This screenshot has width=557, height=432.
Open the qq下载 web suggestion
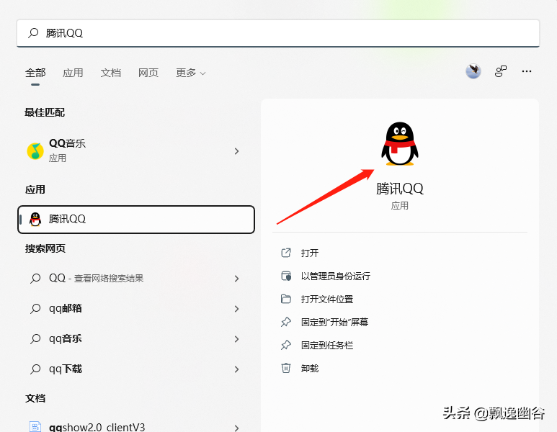pyautogui.click(x=136, y=369)
